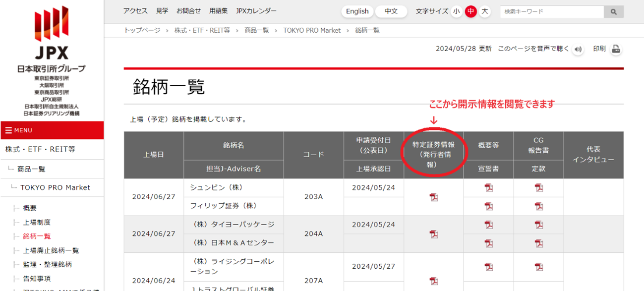Set text size to 大

point(485,11)
